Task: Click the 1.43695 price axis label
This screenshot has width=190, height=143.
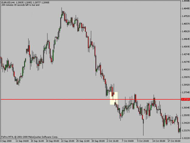Action: [186, 47]
